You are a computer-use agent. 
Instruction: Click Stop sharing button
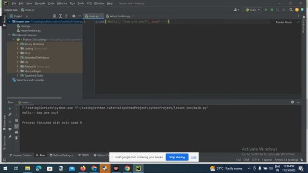[x=177, y=157]
